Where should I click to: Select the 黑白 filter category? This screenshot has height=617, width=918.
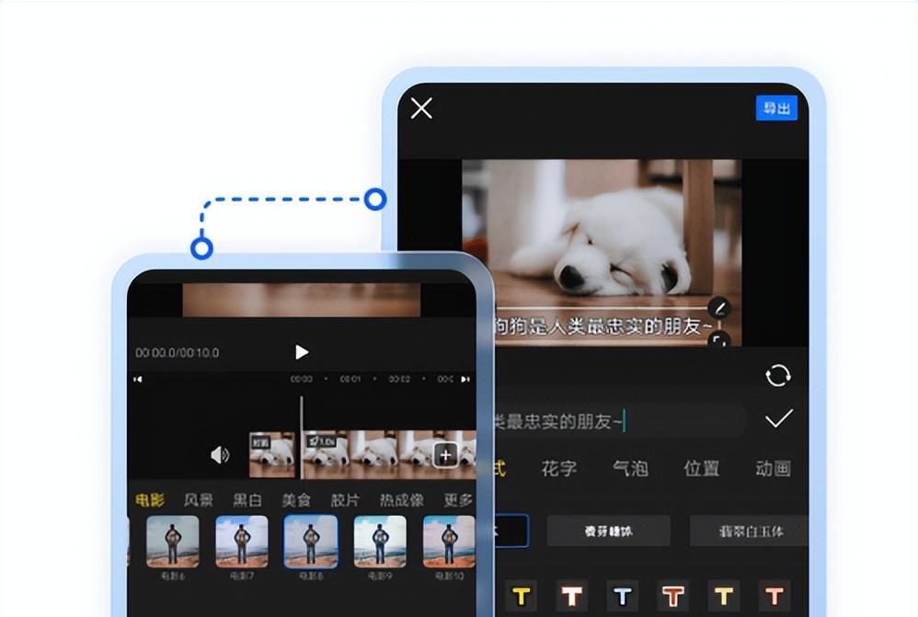point(247,500)
